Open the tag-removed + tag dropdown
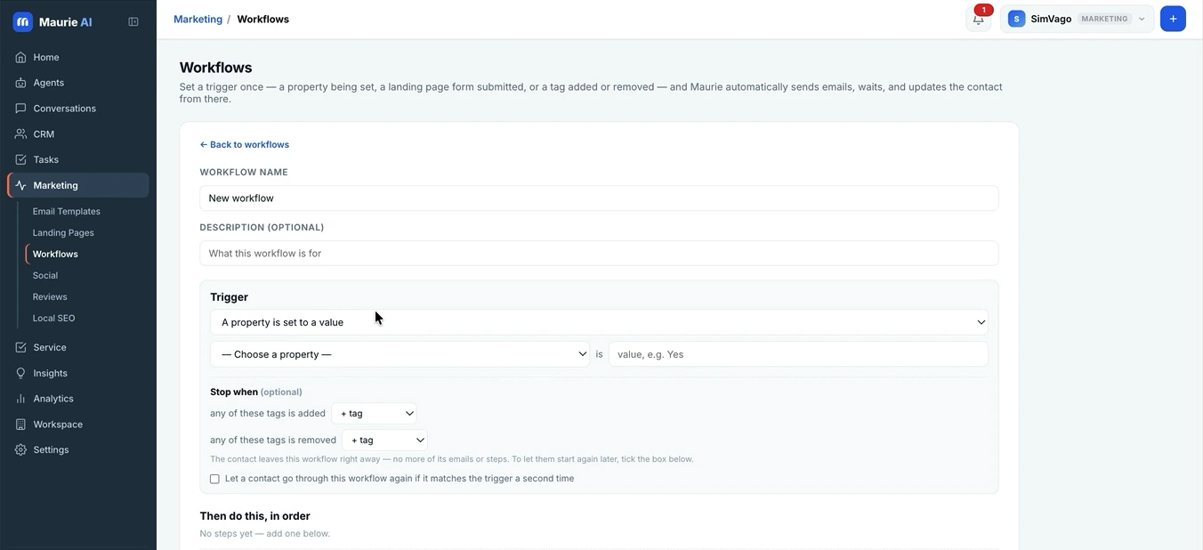The width and height of the screenshot is (1203, 550). click(x=384, y=440)
